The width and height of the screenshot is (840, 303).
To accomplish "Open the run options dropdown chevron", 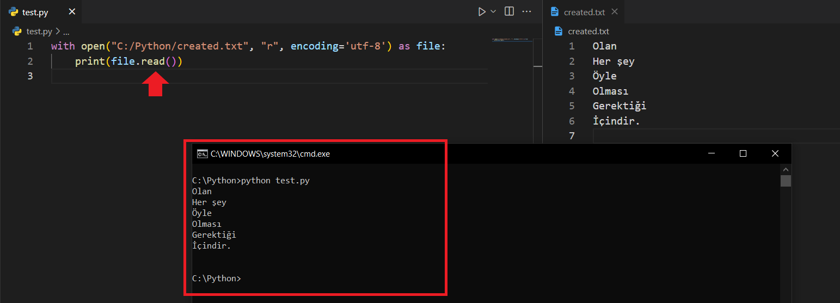I will 494,11.
